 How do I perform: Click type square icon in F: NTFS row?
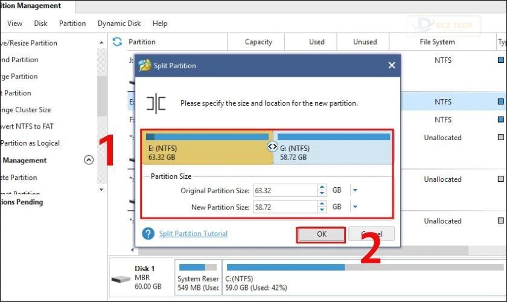point(500,120)
